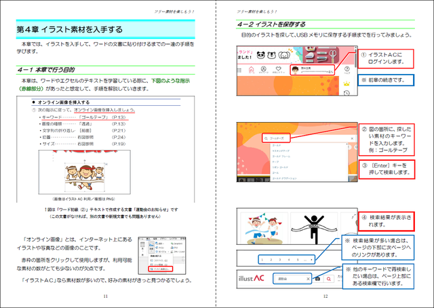Click the page reference (P.19)
This screenshot has width=434, height=308.
119,144
